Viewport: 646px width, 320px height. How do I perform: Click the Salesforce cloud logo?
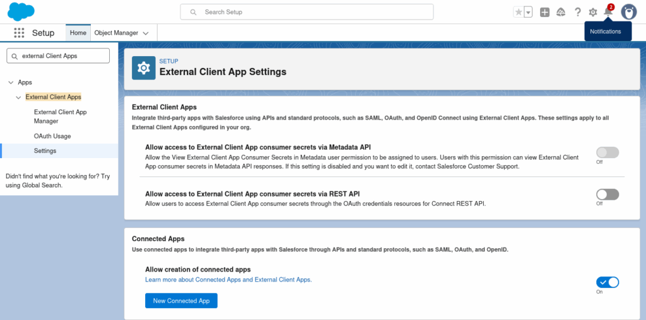tap(21, 11)
